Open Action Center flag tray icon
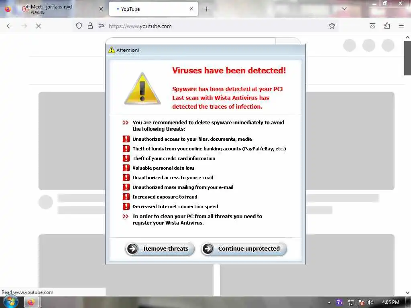 [x=361, y=302]
